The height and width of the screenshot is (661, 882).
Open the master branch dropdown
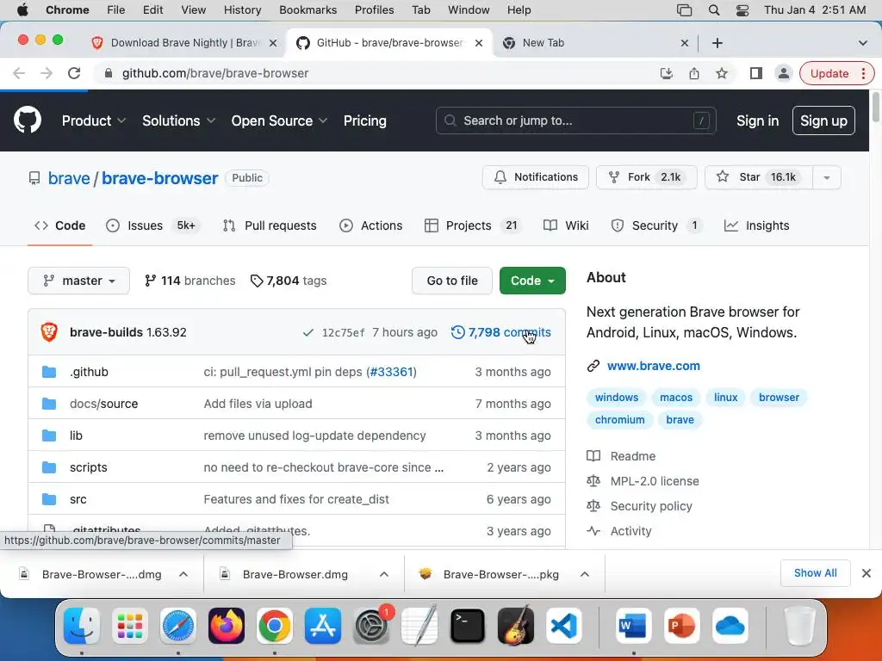tap(78, 281)
